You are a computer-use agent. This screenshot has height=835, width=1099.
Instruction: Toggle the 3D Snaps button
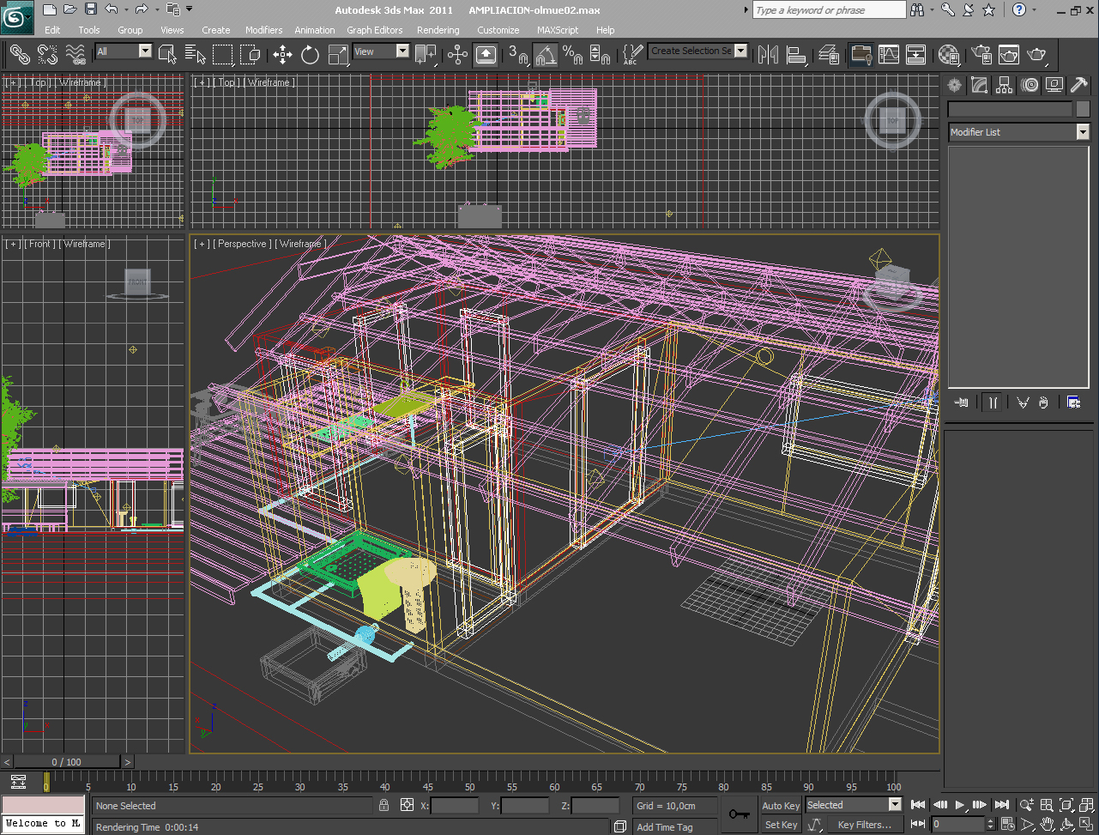(x=518, y=55)
